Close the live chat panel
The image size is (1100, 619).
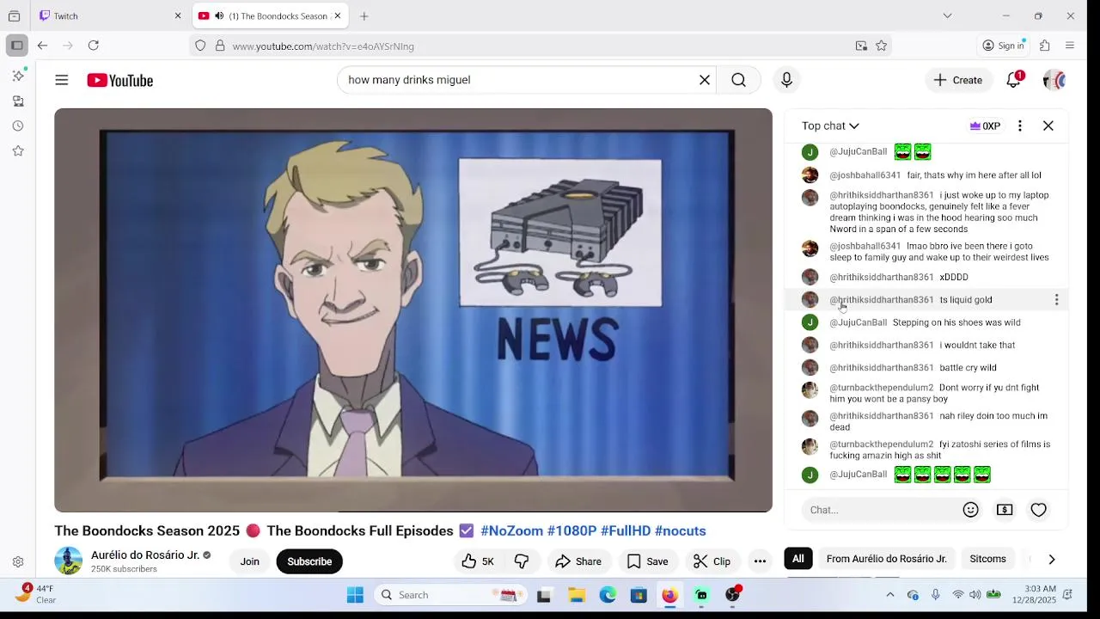pos(1048,126)
